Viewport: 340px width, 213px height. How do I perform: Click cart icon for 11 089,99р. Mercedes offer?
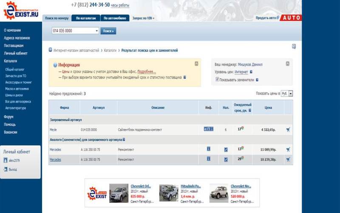pos(288,149)
